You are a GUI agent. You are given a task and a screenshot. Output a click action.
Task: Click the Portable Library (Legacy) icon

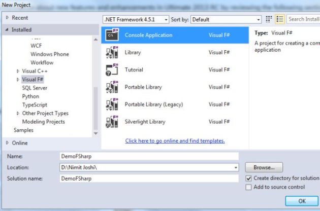point(112,104)
